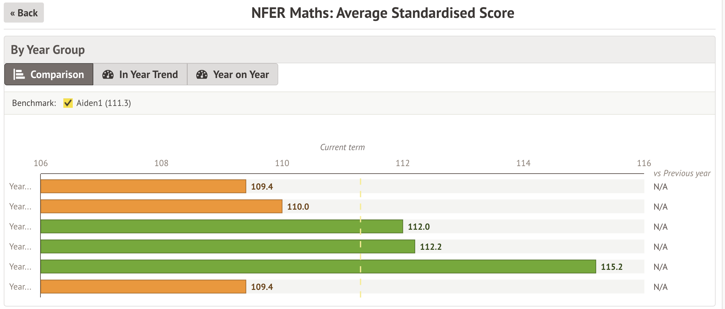The height and width of the screenshot is (309, 725).
Task: Click the Current term chart heading
Action: [342, 147]
